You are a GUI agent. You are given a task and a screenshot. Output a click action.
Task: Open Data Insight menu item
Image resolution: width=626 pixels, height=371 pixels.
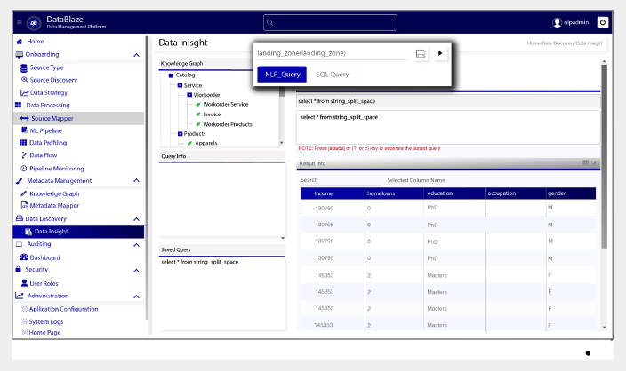click(78, 232)
